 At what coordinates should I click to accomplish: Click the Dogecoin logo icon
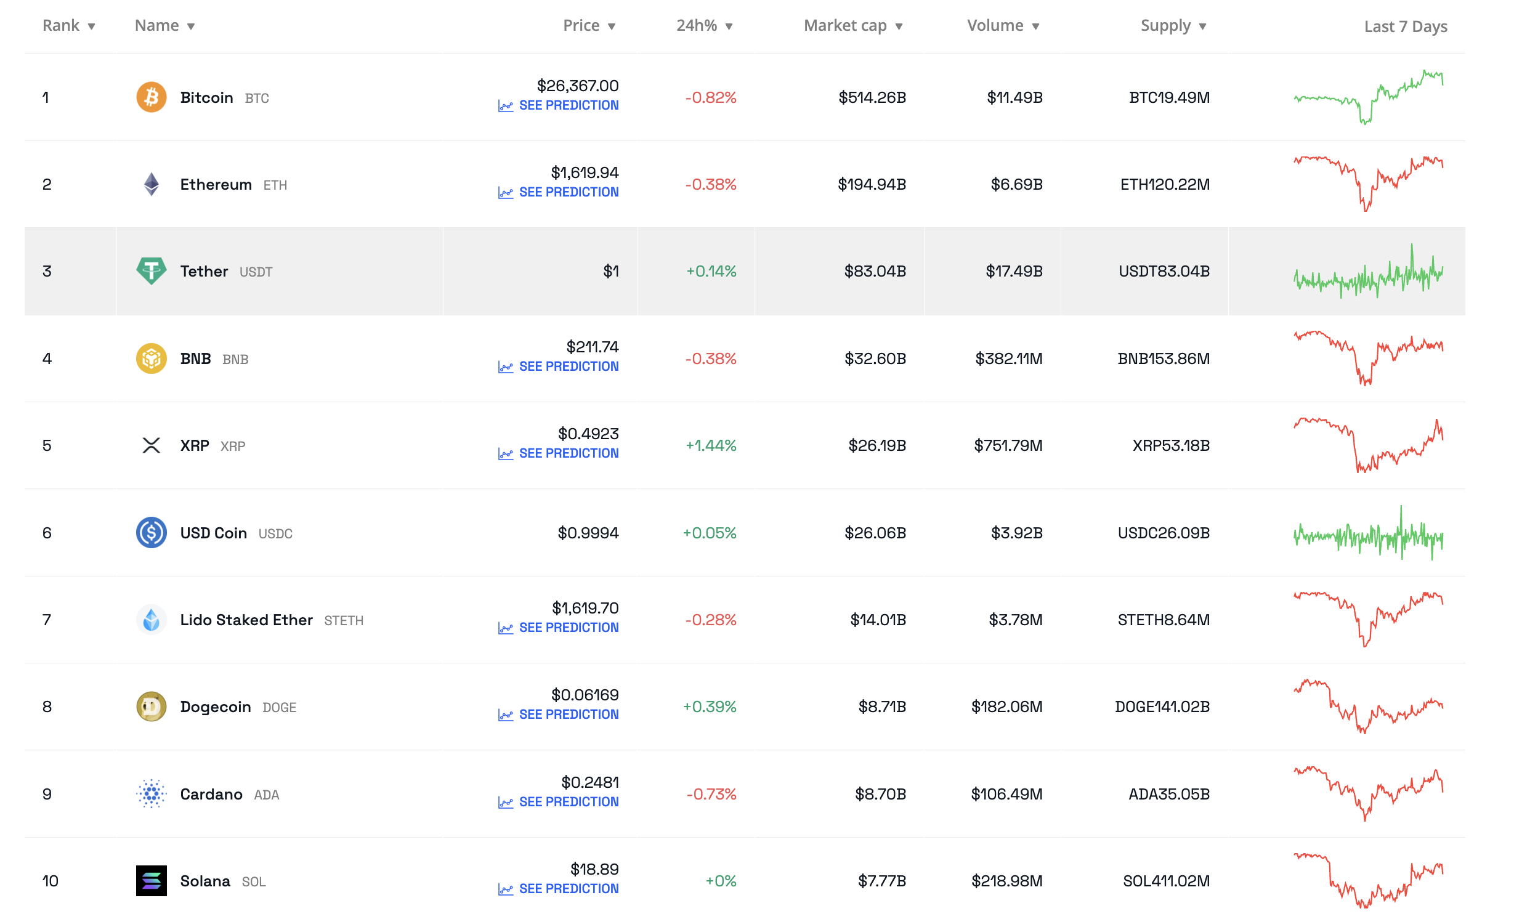pyautogui.click(x=151, y=706)
